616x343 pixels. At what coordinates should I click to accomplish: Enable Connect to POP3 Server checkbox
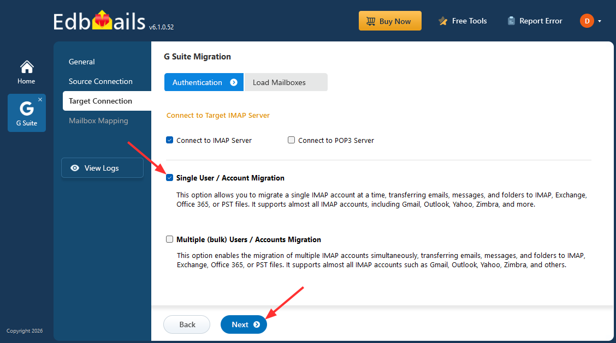(292, 140)
